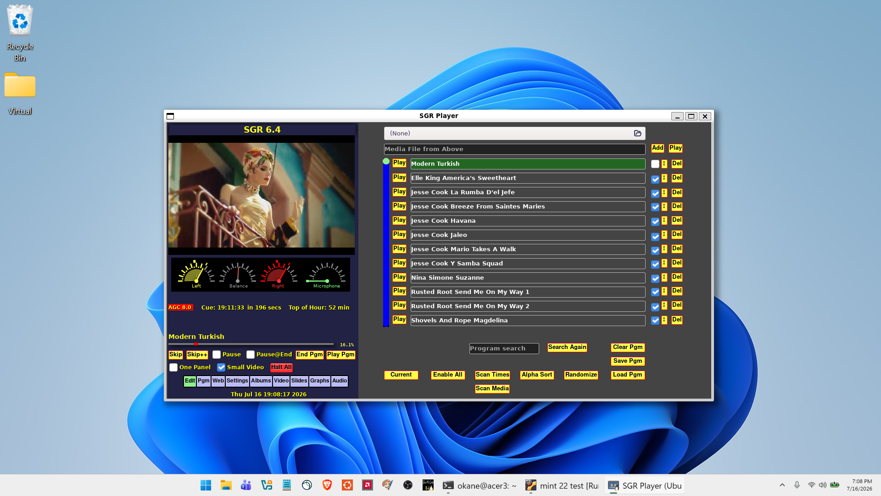Click the Halt All button
The height and width of the screenshot is (496, 881).
(281, 367)
